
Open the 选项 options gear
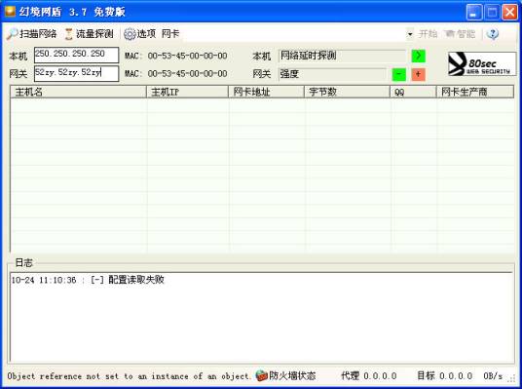coord(139,34)
